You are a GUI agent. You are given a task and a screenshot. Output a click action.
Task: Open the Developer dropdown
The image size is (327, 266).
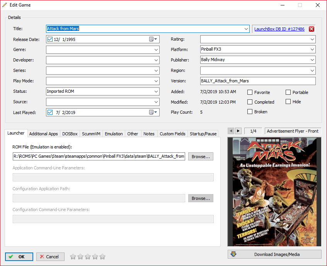pos(156,60)
